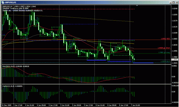Click the 5 Jan 09:00 time label
Viewport: 179px width, 107px height.
point(76,105)
